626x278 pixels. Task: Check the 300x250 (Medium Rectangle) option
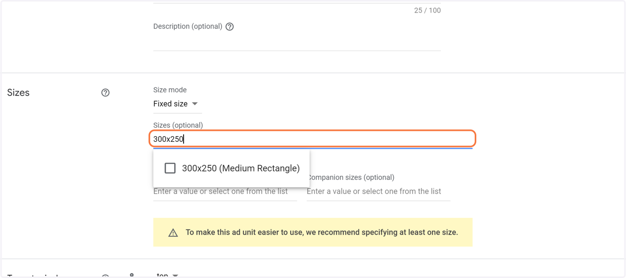coord(170,168)
